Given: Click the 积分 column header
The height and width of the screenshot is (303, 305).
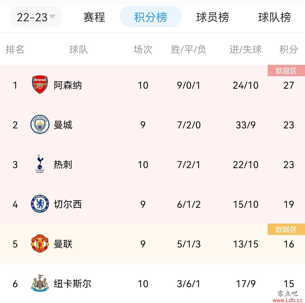Looking at the screenshot, I should (289, 49).
